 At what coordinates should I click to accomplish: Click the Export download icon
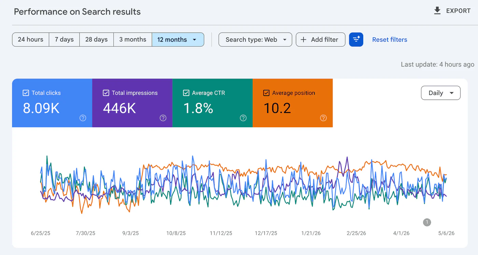pos(437,11)
